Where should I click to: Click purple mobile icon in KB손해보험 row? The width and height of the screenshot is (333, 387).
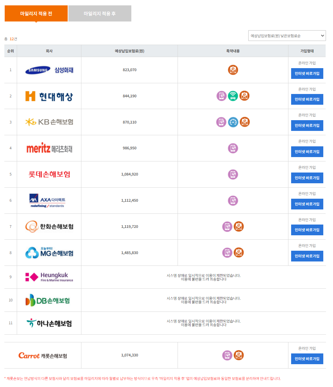221,122
